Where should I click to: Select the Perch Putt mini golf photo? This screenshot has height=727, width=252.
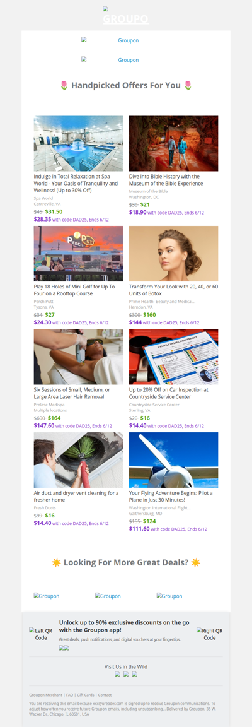tap(78, 254)
